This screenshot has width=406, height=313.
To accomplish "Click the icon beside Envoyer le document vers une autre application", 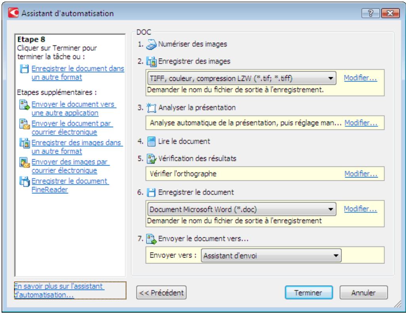I will pos(25,105).
